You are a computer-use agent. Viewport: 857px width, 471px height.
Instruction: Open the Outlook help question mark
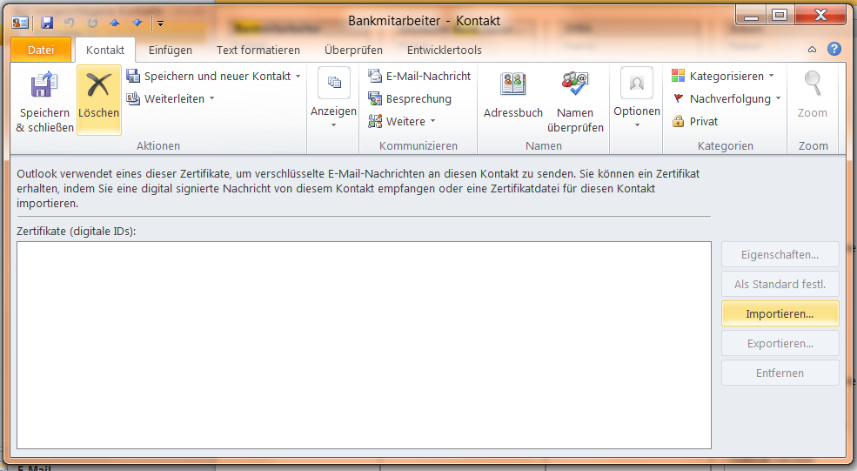834,50
